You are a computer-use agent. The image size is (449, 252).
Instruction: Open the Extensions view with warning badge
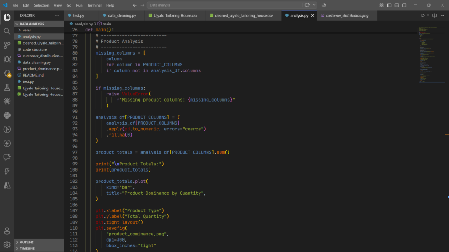[x=7, y=73]
